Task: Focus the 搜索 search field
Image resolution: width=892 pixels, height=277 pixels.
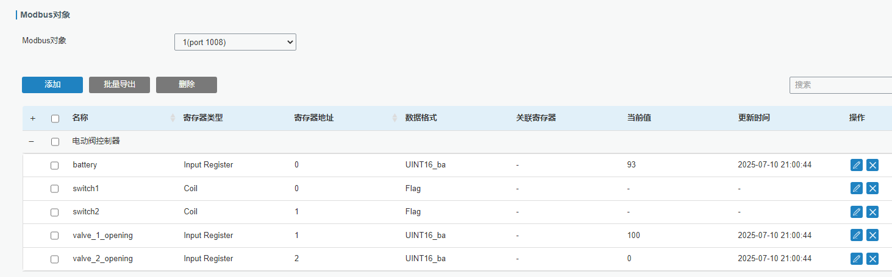Action: tap(840, 85)
